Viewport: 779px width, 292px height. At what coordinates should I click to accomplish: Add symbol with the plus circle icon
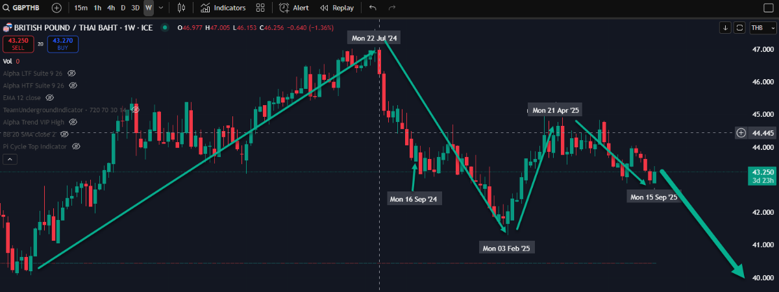pyautogui.click(x=56, y=8)
